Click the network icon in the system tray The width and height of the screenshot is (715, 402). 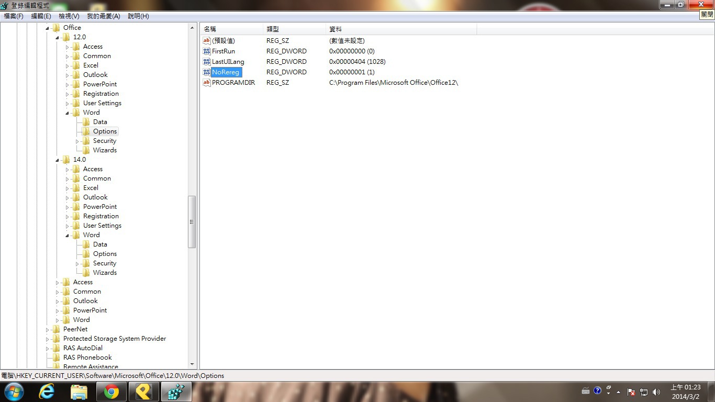(x=644, y=392)
